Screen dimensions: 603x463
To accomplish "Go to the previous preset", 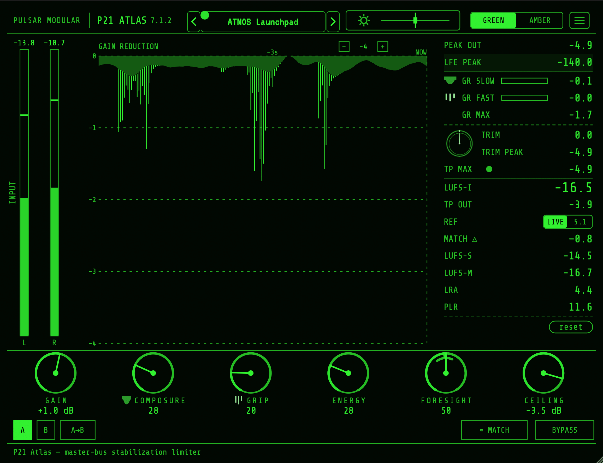I will tap(194, 21).
